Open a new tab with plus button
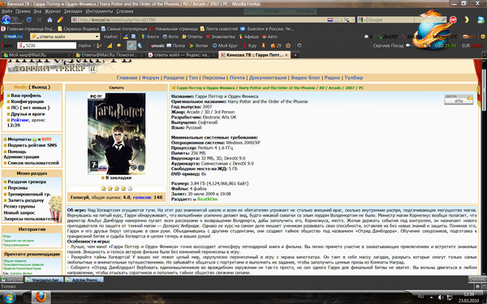The width and height of the screenshot is (487, 304). (x=295, y=55)
